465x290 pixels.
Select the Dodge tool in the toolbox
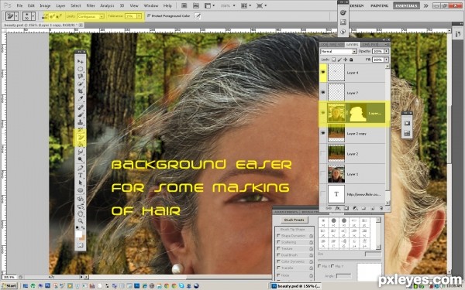click(80, 159)
